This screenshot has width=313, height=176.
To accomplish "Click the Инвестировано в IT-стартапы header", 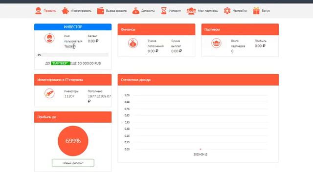I will 73,80.
